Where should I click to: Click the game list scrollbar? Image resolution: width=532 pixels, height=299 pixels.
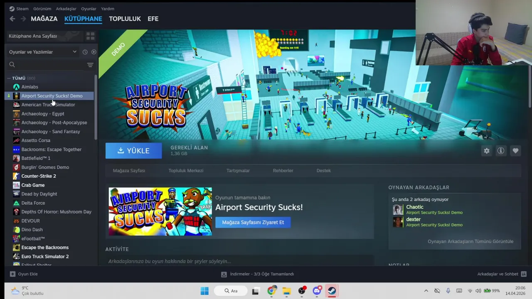click(96, 107)
